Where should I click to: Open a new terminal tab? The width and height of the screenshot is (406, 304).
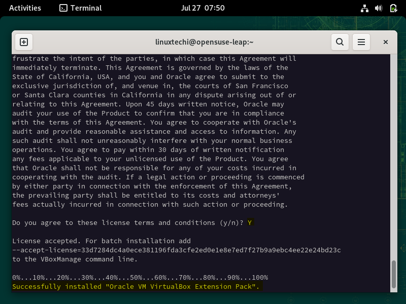coord(24,42)
